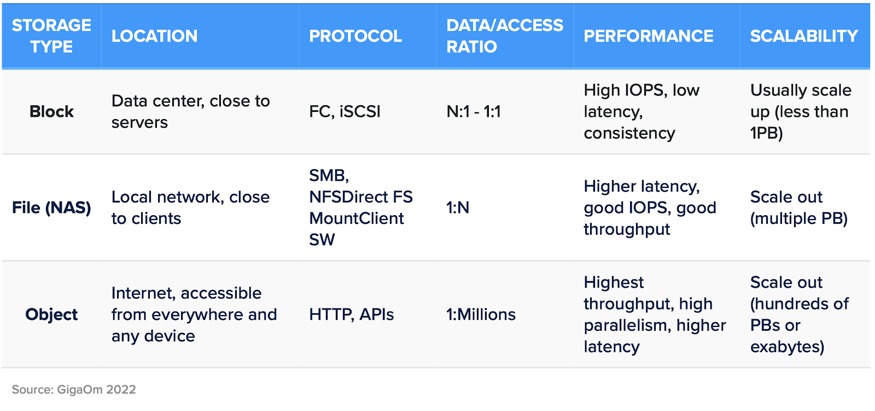
Task: Click 'Data center, close to servers' cell
Action: click(x=190, y=111)
